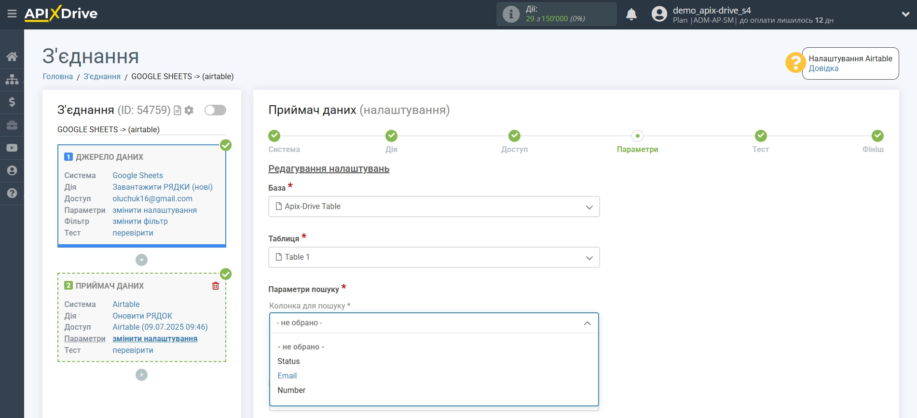
Task: Open the Home sidebar icon
Action: tap(12, 56)
